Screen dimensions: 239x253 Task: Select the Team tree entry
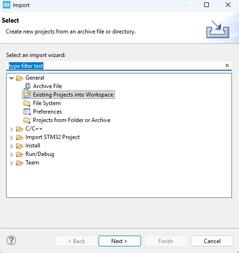[32, 163]
